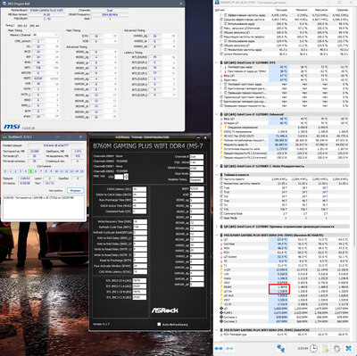Open the Memory Channel dropdown in MSI Dragon Ball
The height and width of the screenshot is (356, 357).
tap(46, 35)
